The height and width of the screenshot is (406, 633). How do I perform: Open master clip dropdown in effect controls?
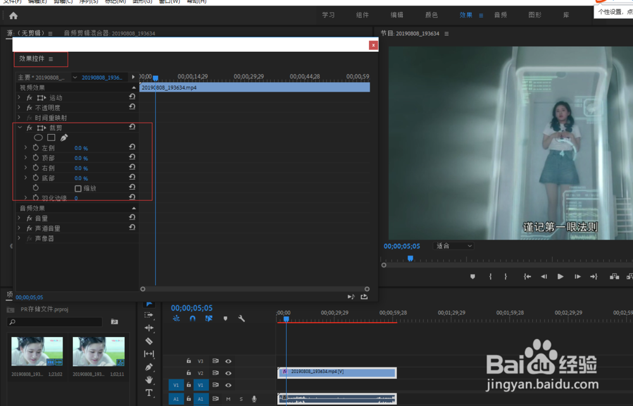coord(75,77)
